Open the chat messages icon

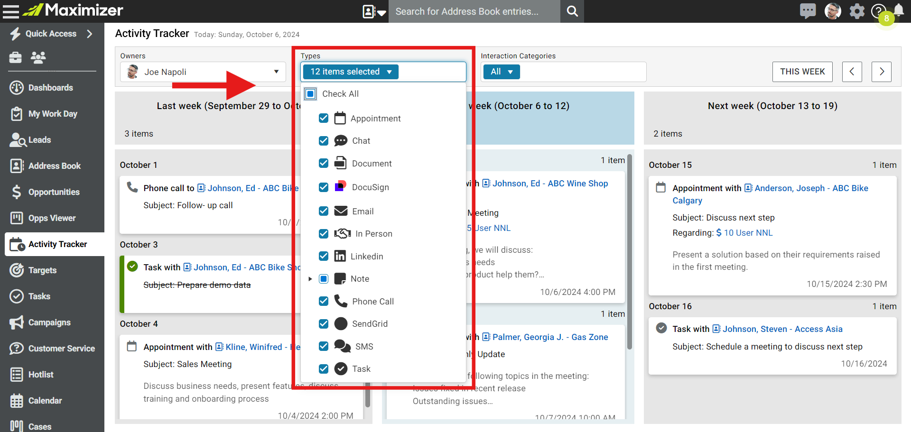pos(808,11)
